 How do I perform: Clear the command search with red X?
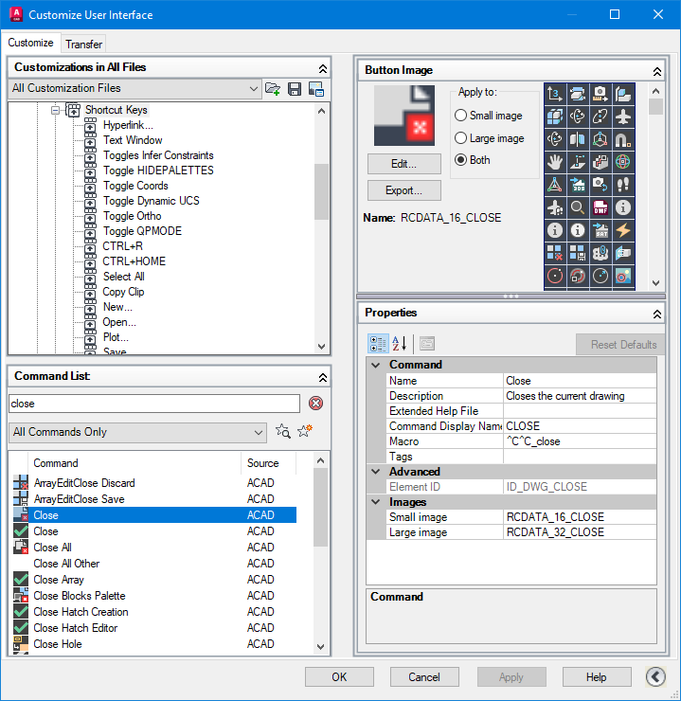click(316, 404)
